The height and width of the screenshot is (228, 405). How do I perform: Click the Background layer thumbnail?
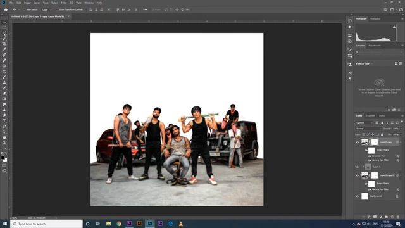[364, 196]
